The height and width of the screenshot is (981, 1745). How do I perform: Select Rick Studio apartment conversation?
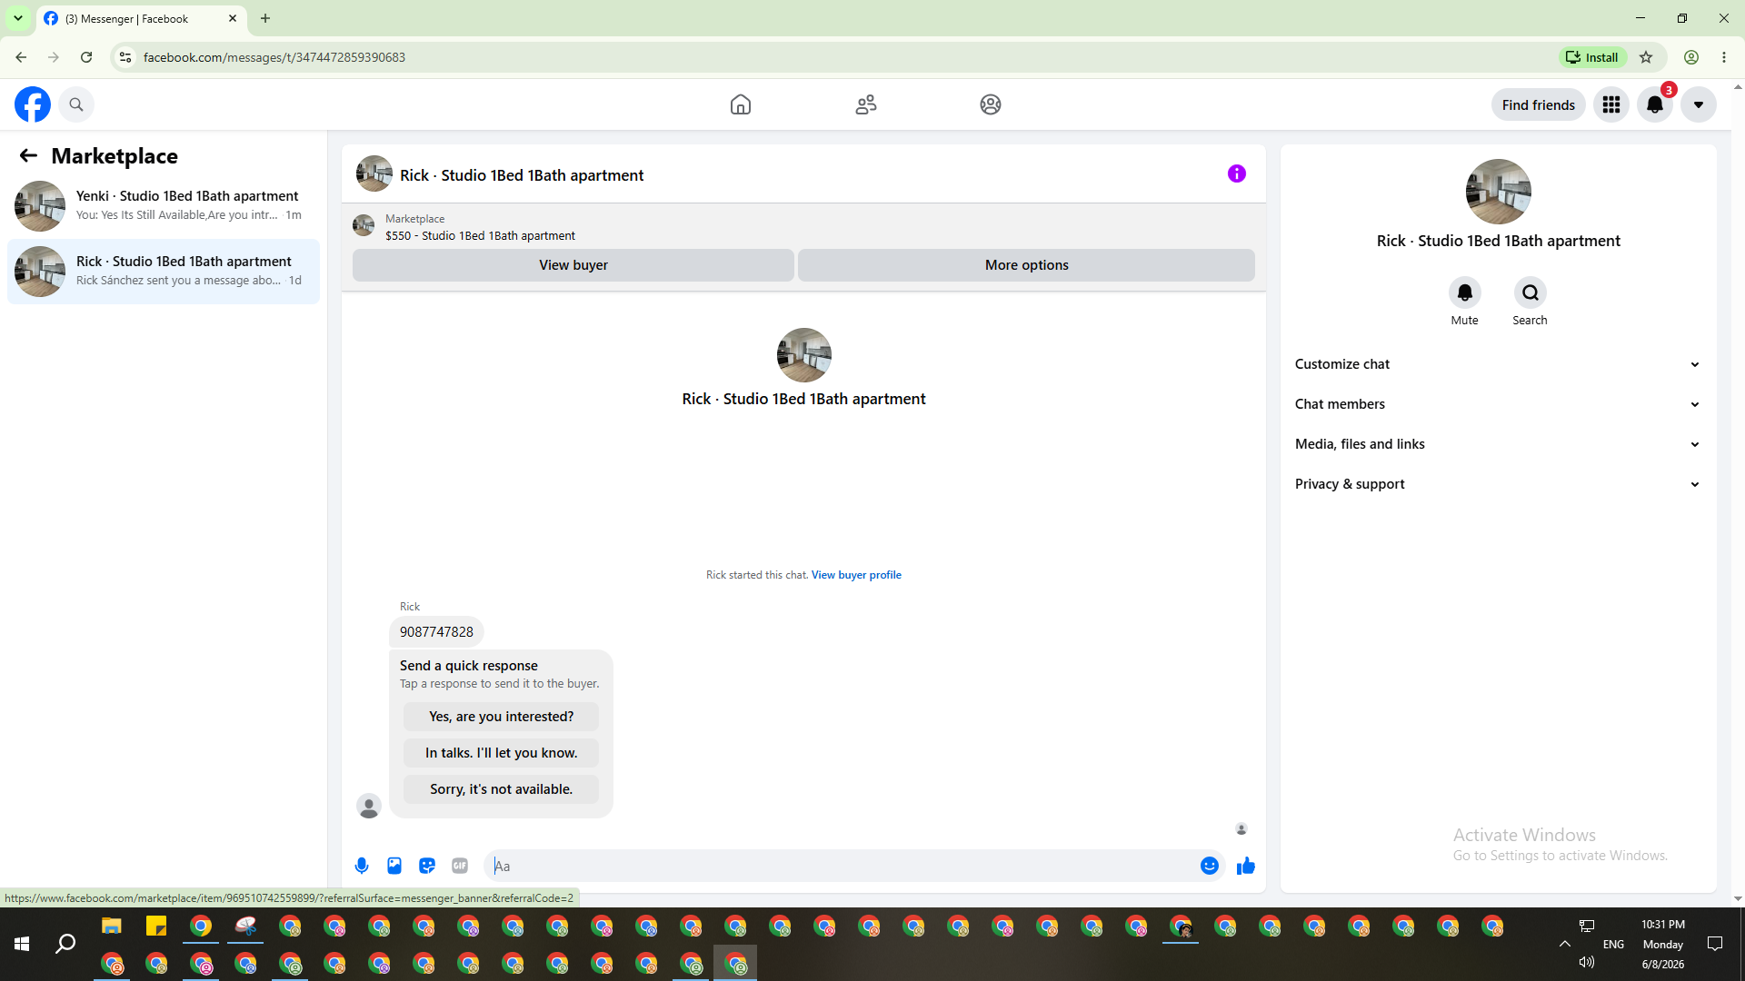[x=164, y=271]
